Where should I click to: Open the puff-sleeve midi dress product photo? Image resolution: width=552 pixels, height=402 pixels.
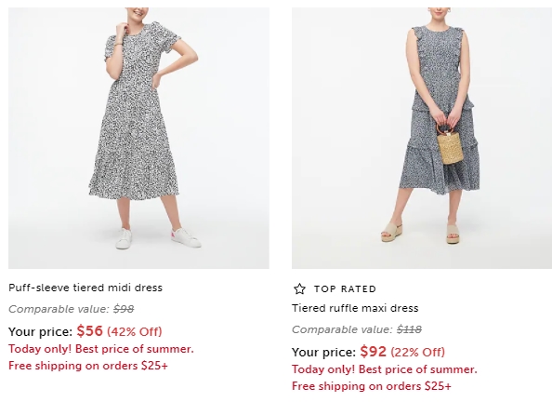[x=138, y=138]
